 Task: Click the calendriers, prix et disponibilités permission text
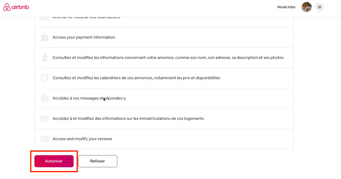[x=136, y=78]
